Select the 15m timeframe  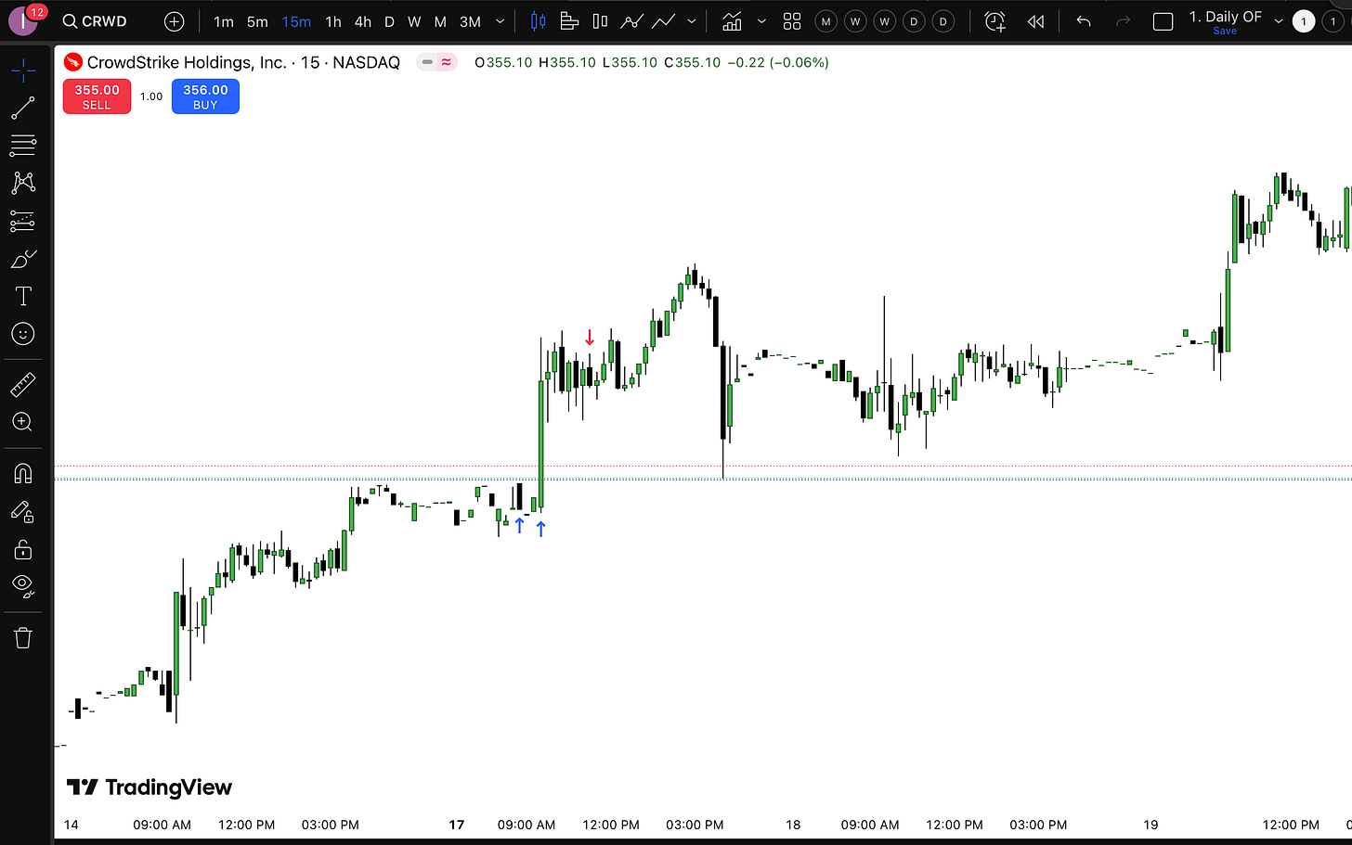296,21
